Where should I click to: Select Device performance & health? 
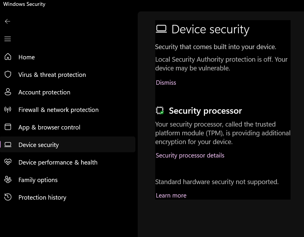point(58,162)
